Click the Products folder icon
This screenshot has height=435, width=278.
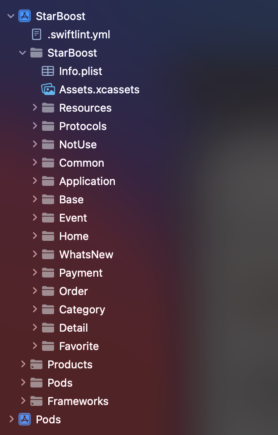pyautogui.click(x=37, y=365)
